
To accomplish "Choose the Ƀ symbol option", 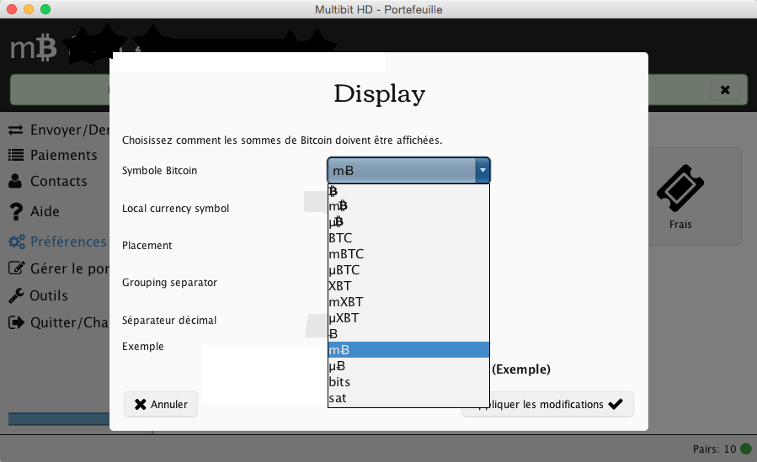I will click(x=408, y=334).
